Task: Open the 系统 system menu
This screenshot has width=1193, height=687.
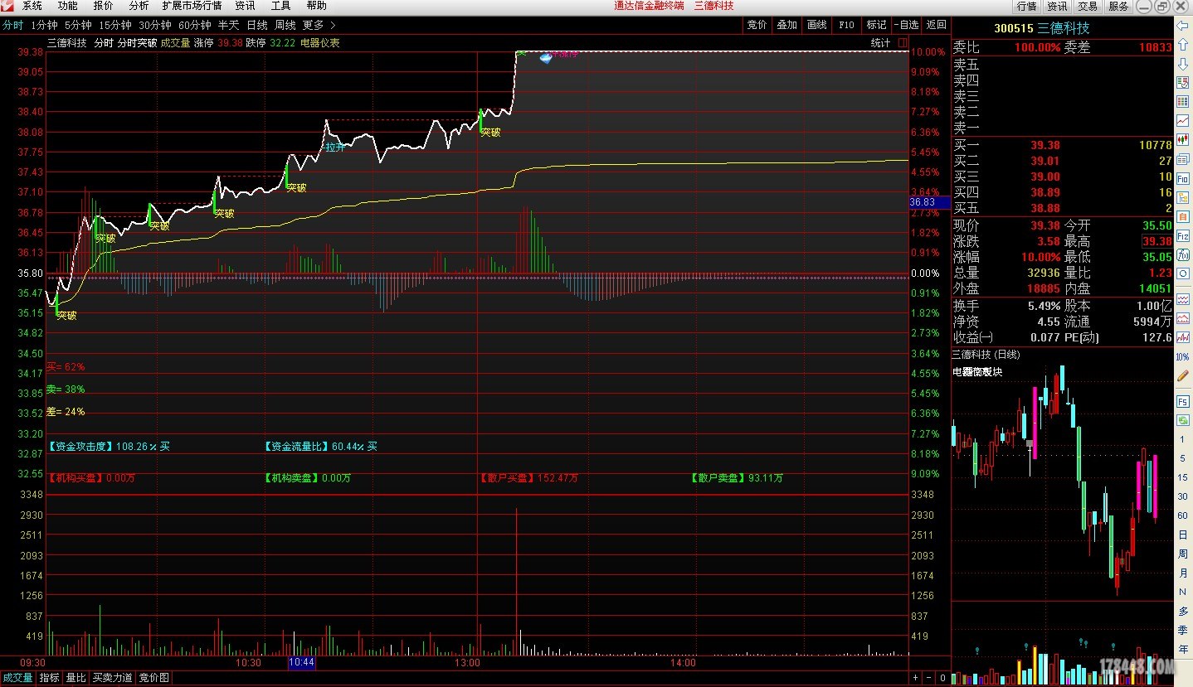Action: coord(32,6)
